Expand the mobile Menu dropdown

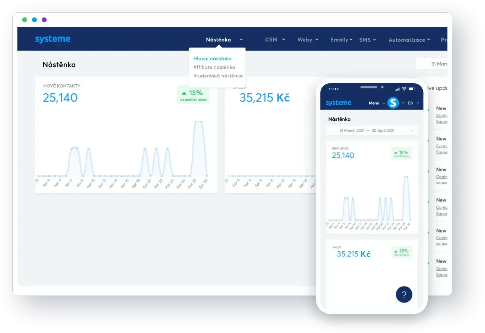pyautogui.click(x=376, y=103)
